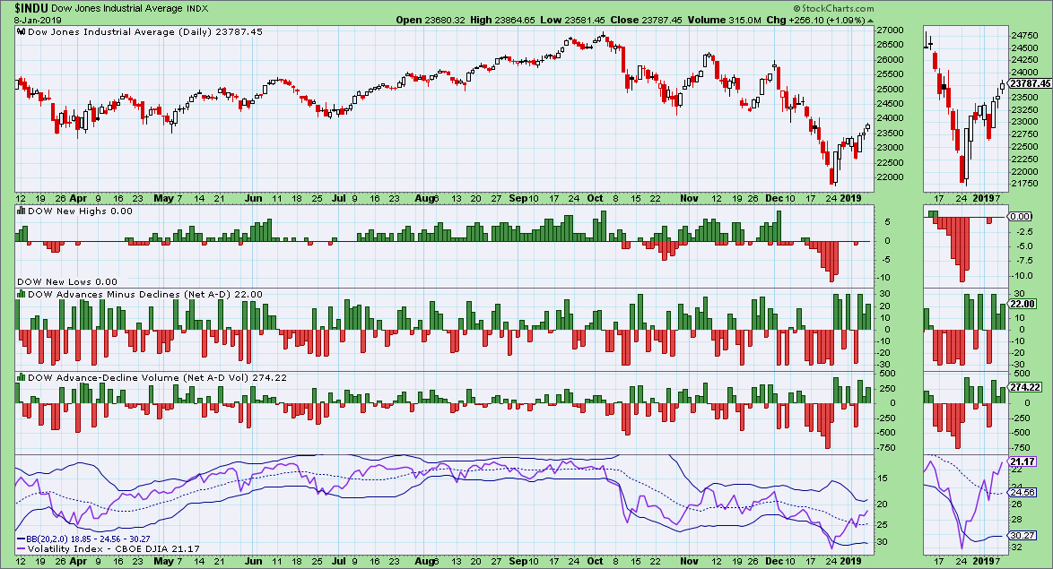Click the 24.56 value tag on the right axis
Image resolution: width=1053 pixels, height=569 pixels.
pos(1023,493)
